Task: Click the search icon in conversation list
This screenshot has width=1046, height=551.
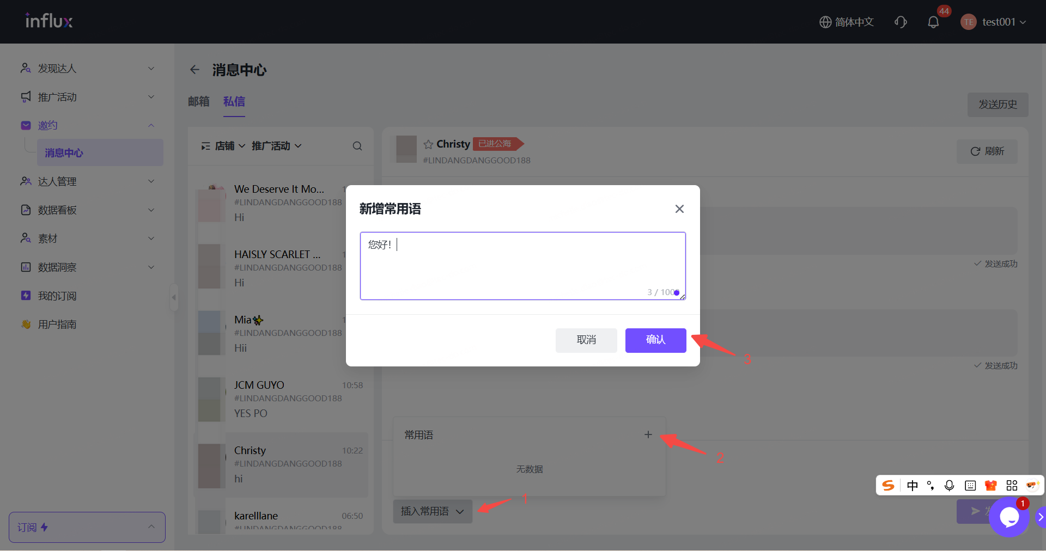Action: click(x=357, y=146)
